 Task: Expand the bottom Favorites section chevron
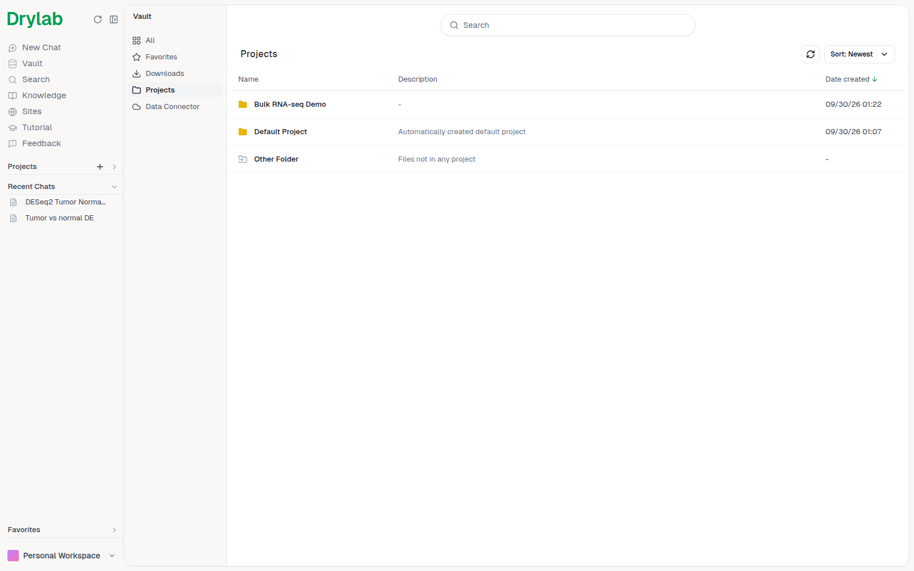114,530
